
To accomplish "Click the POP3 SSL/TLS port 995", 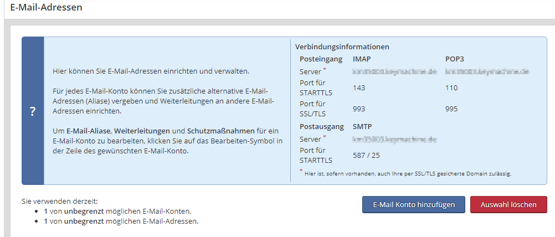I will point(451,109).
